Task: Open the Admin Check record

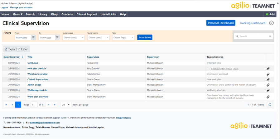Action: (x=34, y=85)
